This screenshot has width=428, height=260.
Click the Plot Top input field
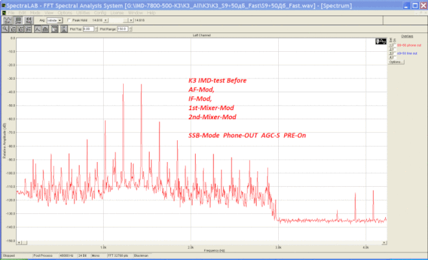tap(88, 29)
